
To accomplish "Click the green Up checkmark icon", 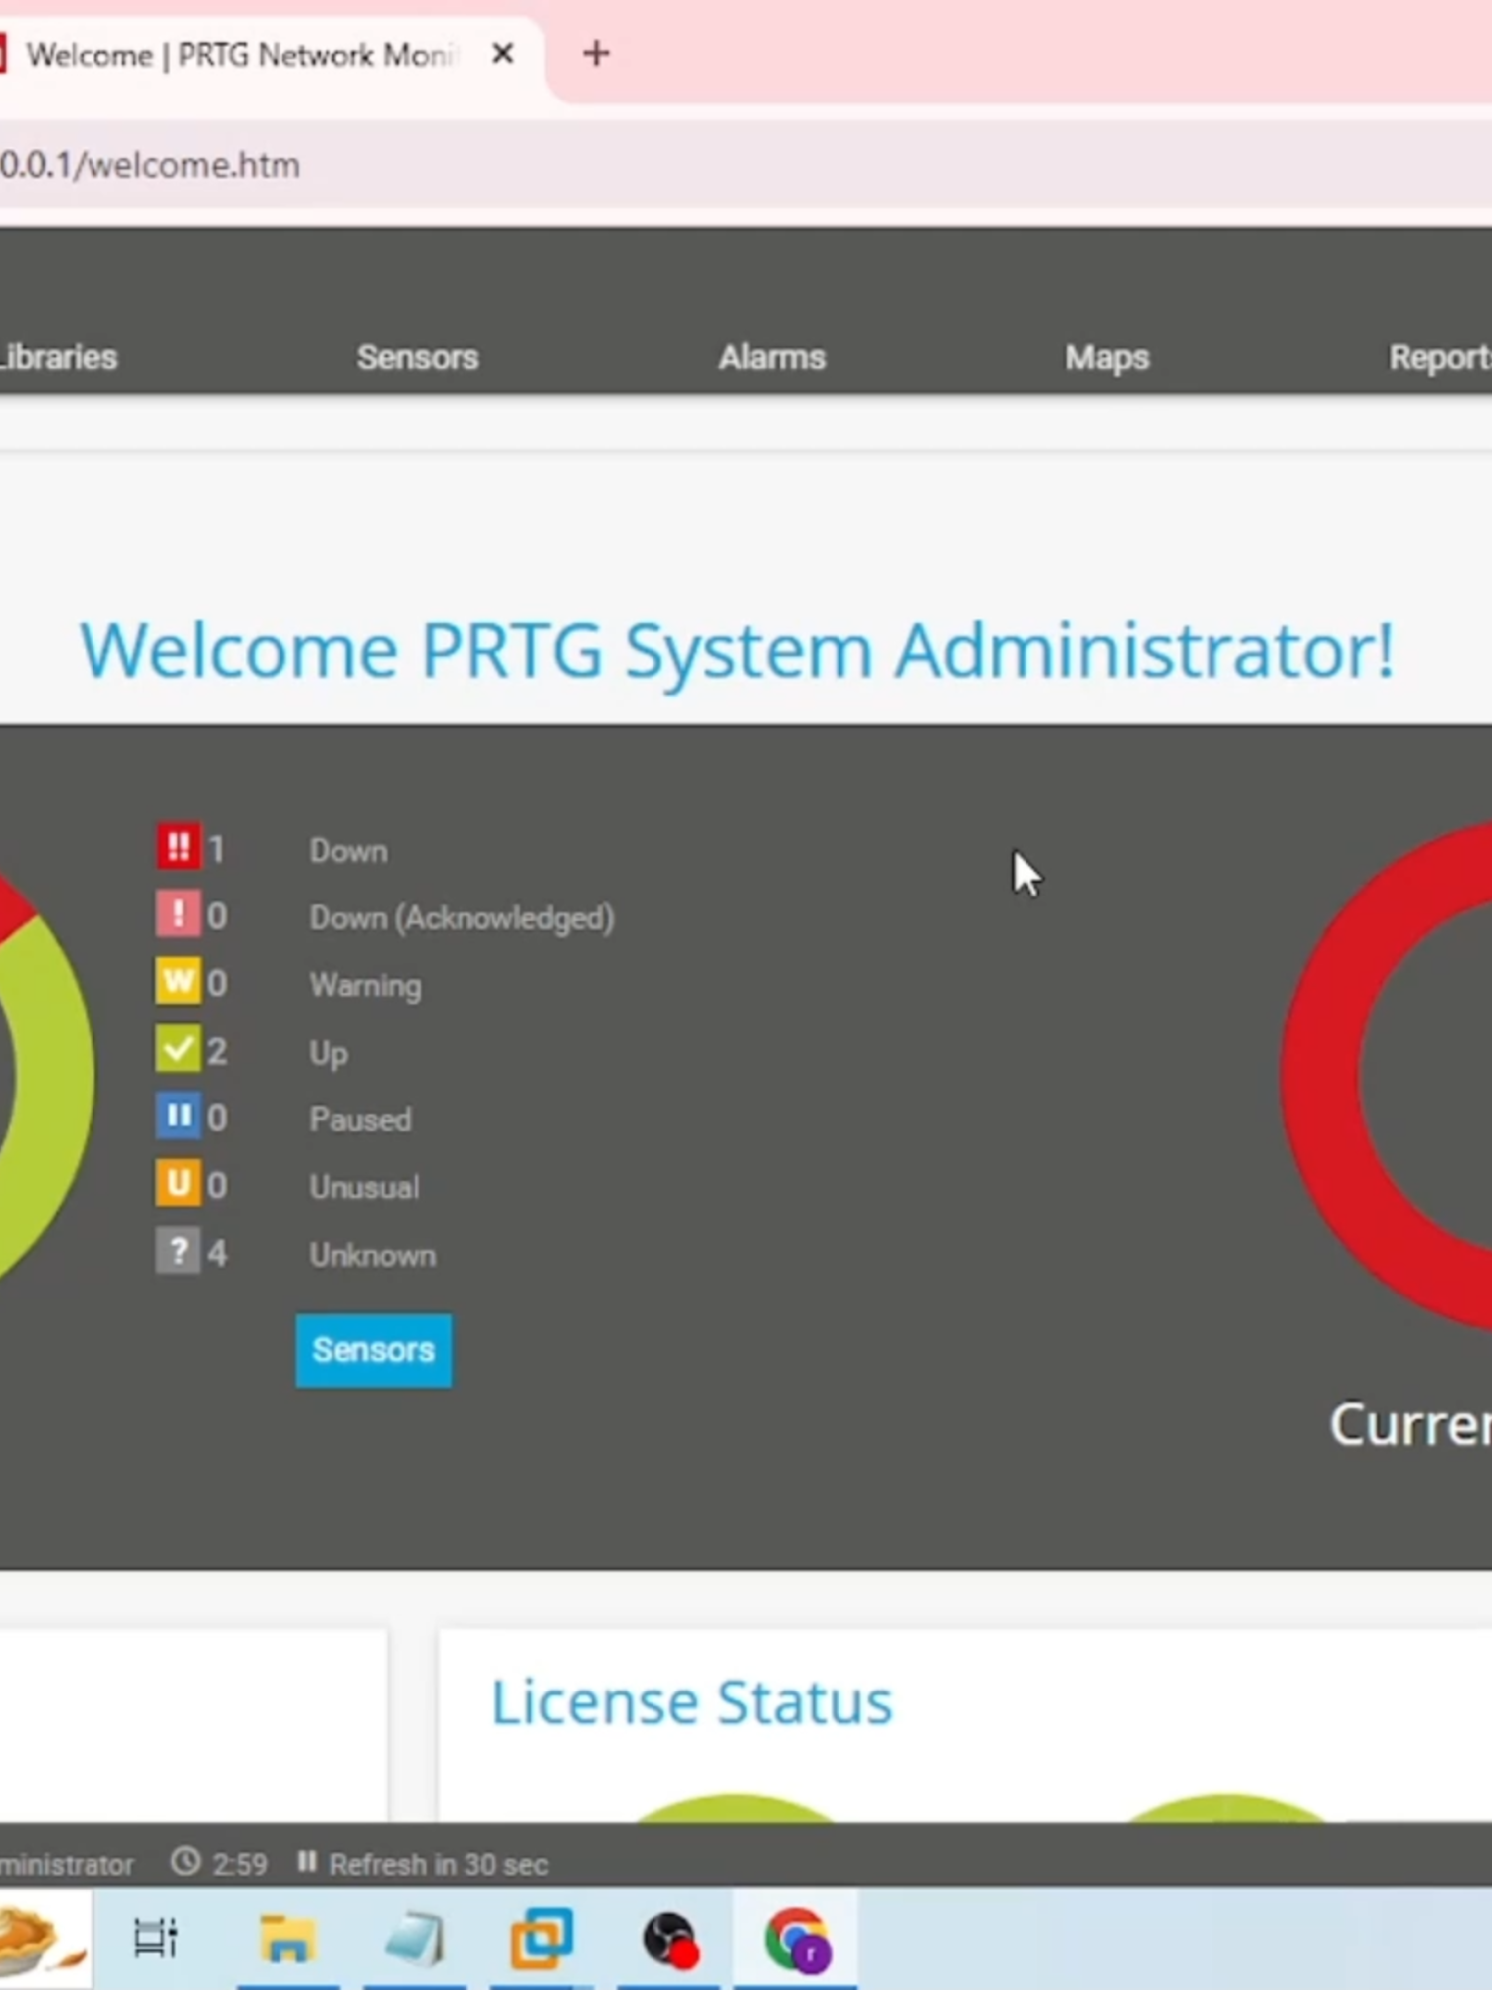I will point(178,1049).
